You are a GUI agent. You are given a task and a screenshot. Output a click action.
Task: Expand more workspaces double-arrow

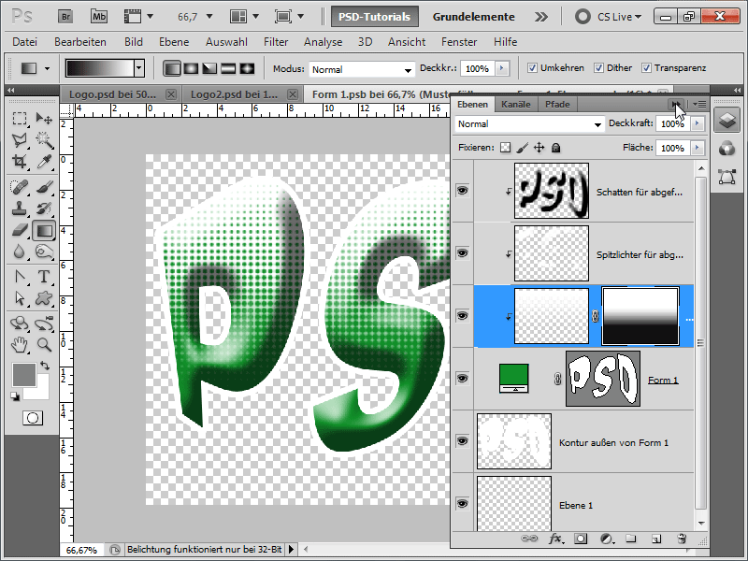(x=541, y=17)
